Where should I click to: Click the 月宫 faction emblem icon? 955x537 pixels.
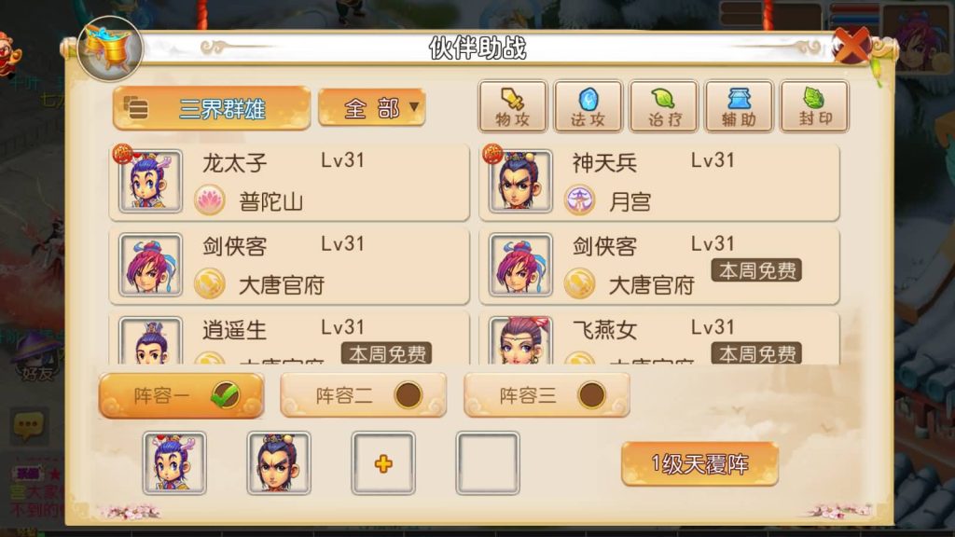(x=579, y=200)
